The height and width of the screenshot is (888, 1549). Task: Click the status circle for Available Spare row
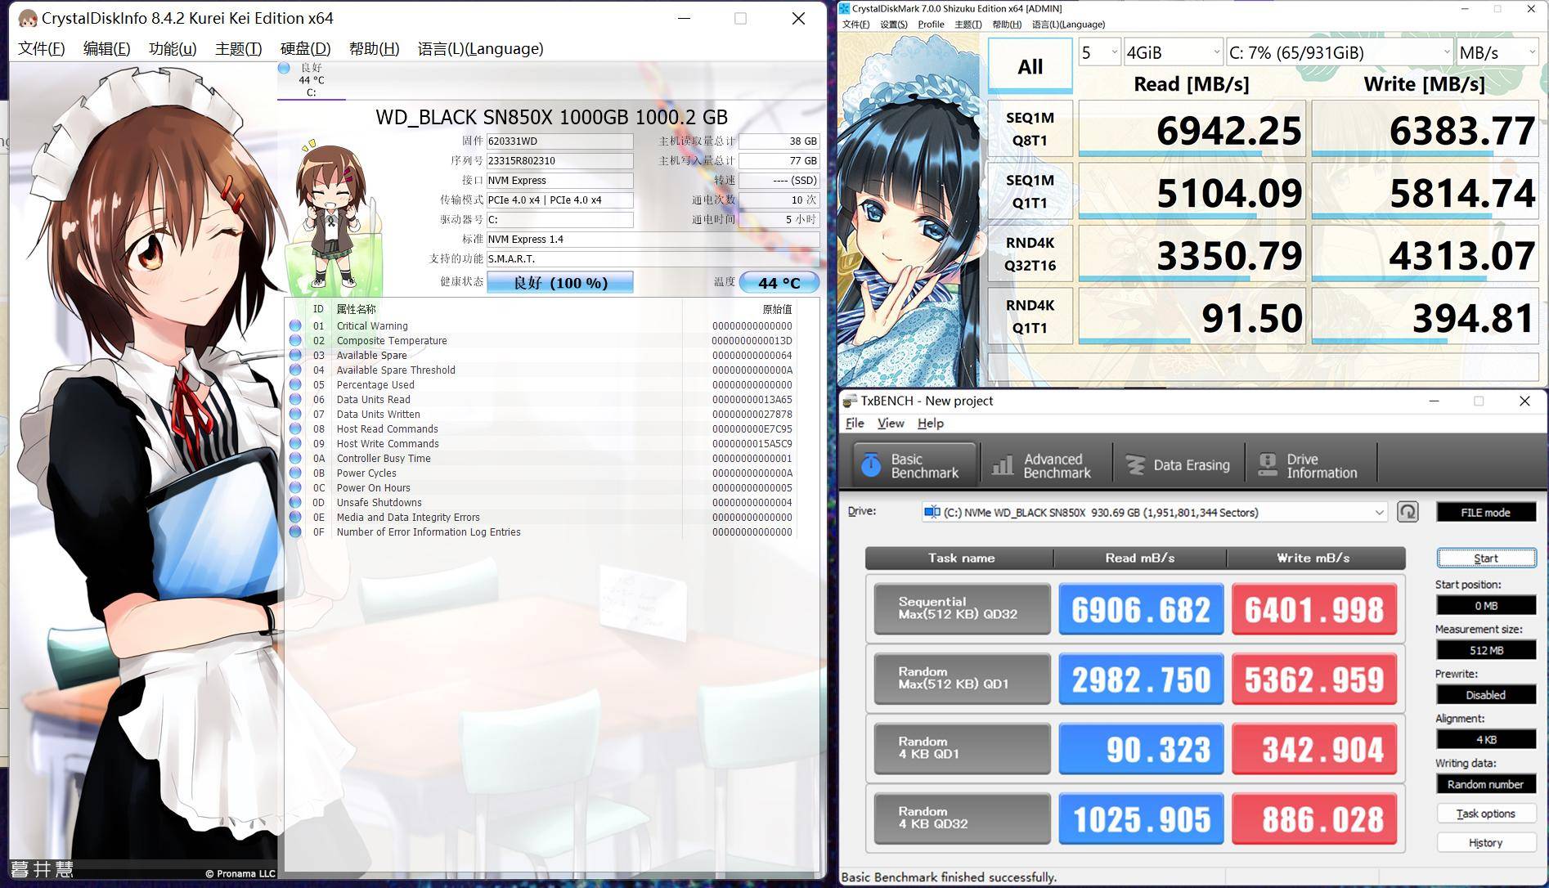[x=295, y=355]
